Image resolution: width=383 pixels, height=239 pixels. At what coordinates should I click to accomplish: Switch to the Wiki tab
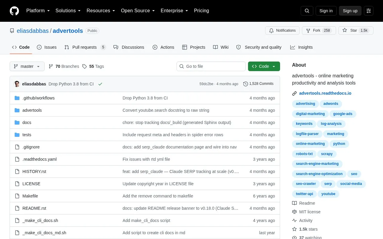(221, 47)
